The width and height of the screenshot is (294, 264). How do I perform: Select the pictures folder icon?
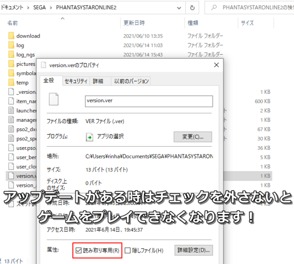click(11, 64)
